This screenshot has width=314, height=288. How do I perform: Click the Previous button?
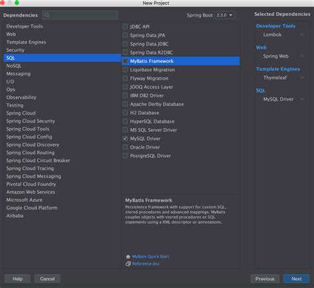[265, 279]
